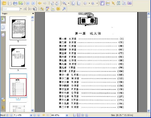Click the magnifier search icon beside Find
Viewport: 151px width, 118px height.
click(35, 9)
